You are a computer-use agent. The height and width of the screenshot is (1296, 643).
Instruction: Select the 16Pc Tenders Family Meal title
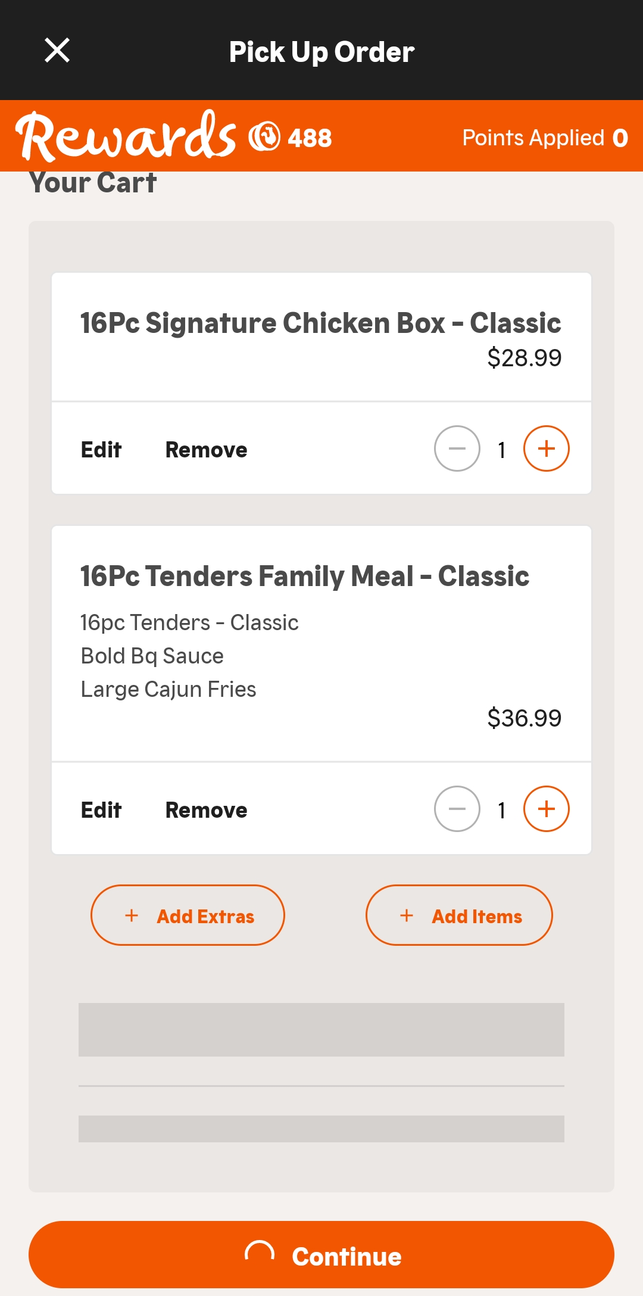coord(305,577)
